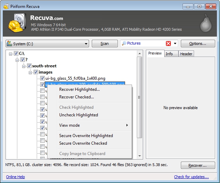
Task: Open the System (C:) drive dropdown
Action: coord(86,44)
